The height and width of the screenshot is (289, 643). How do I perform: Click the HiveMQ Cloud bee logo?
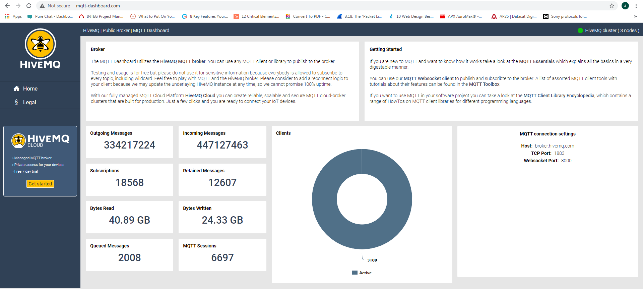coord(18,141)
